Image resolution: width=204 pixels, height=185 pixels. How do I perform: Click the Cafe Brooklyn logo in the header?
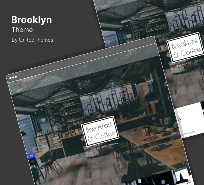[84, 70]
